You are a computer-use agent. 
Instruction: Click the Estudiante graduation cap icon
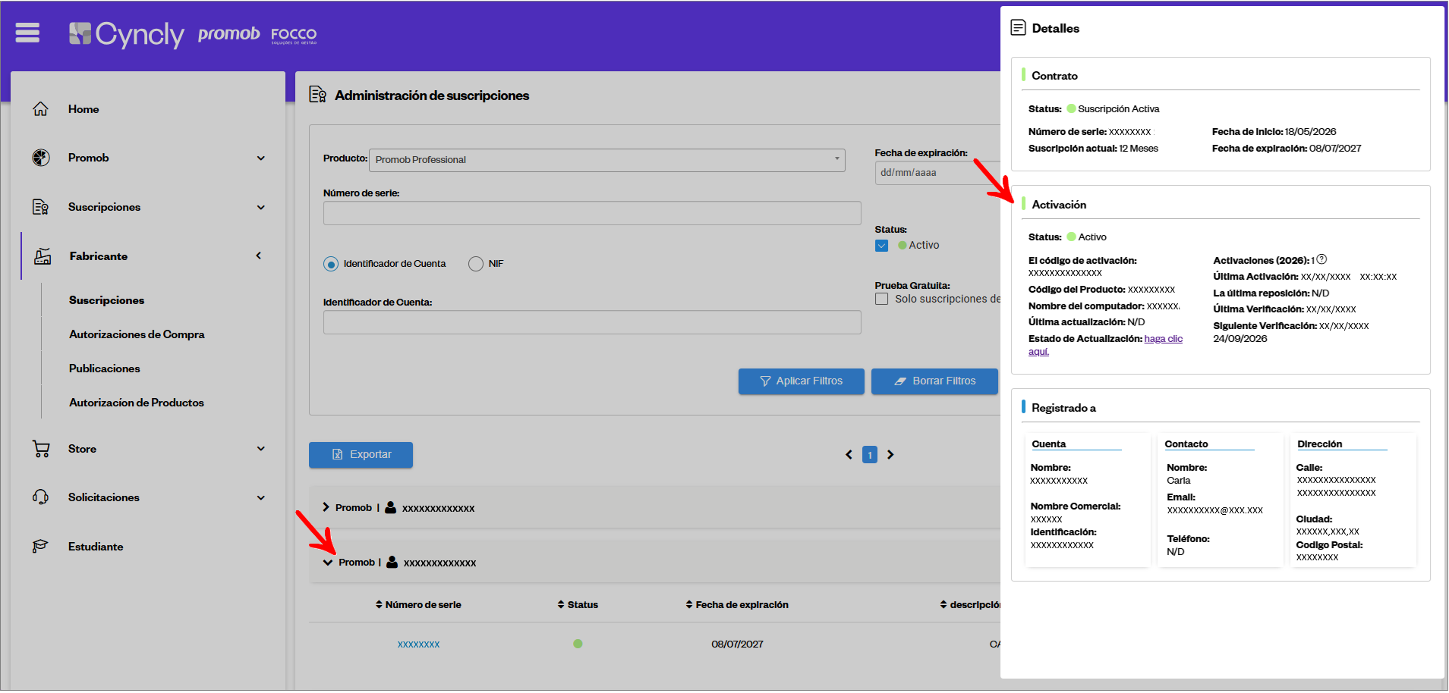click(41, 547)
